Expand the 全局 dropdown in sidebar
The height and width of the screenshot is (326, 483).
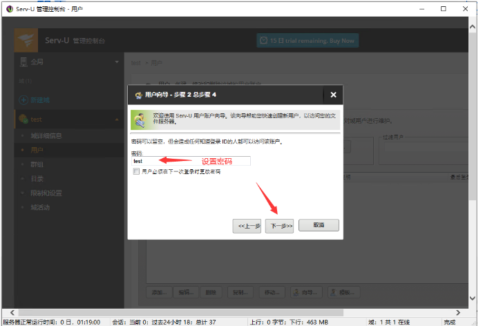117,62
